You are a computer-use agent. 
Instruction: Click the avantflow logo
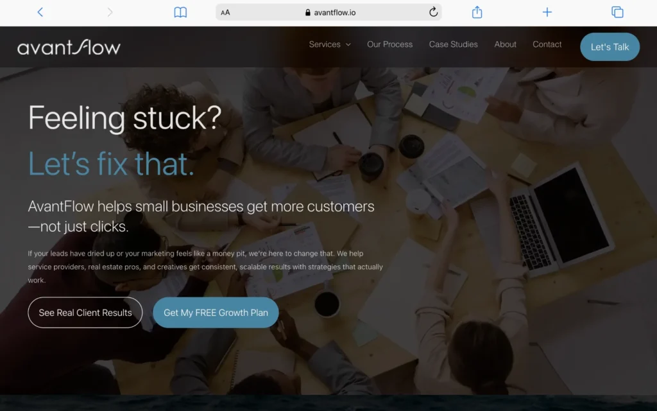point(69,47)
